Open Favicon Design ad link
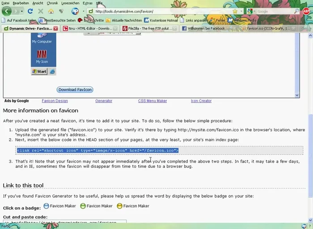Viewport: 313px width, 229px height. pos(55,101)
